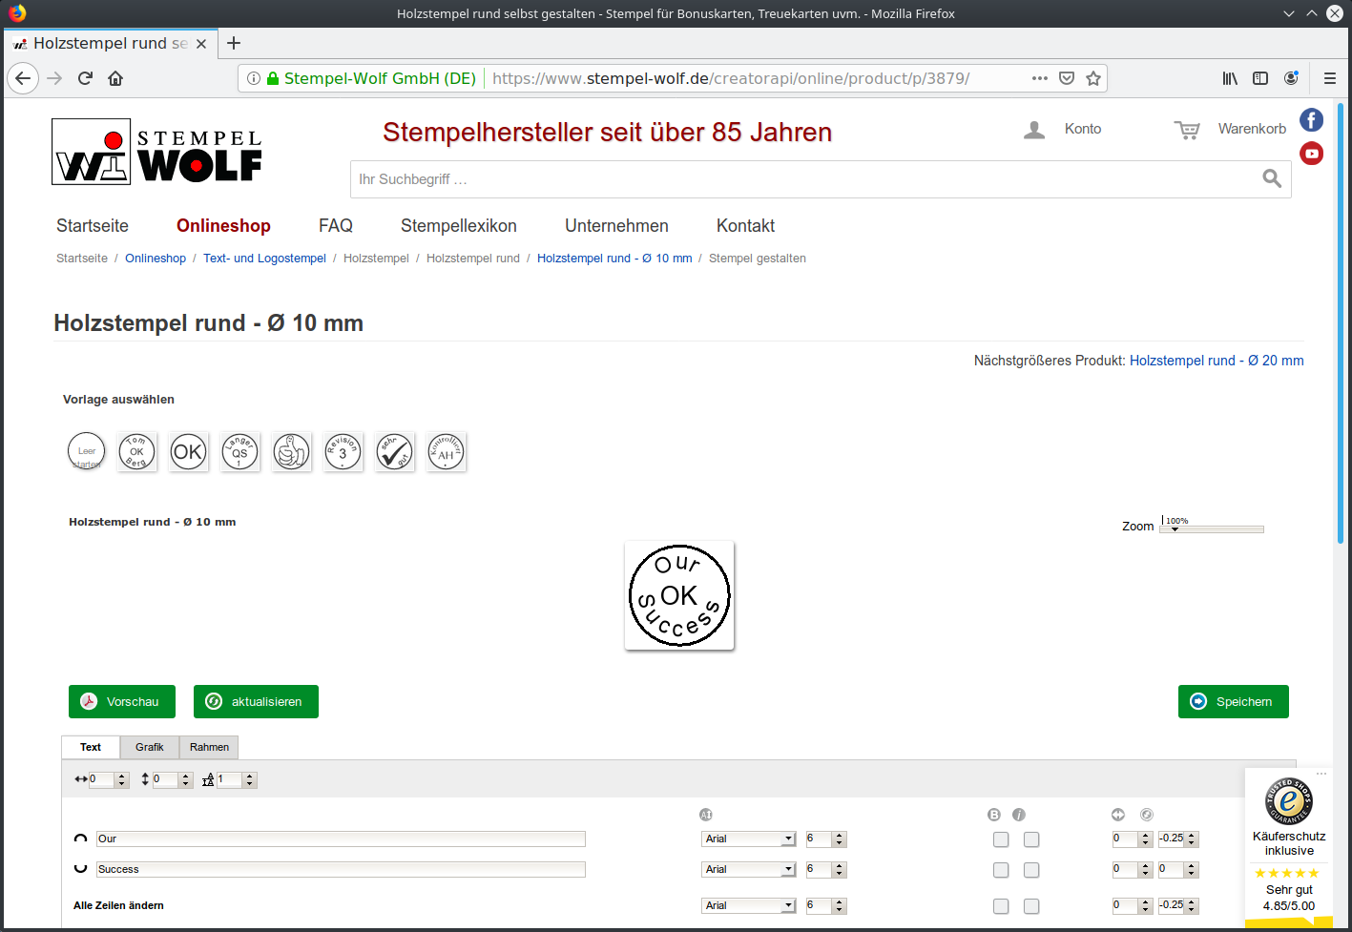The width and height of the screenshot is (1352, 932).
Task: Open the Startseite menu item
Action: point(93,226)
